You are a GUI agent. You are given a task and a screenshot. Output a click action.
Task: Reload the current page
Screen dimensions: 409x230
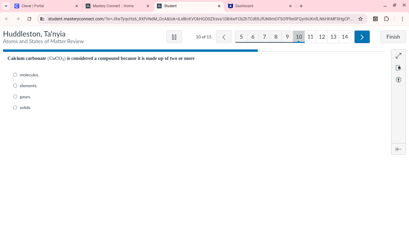click(x=29, y=19)
